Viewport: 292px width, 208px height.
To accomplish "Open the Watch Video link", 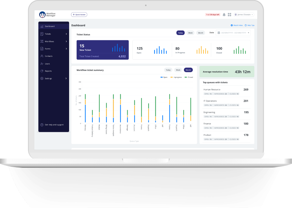I will click(237, 25).
